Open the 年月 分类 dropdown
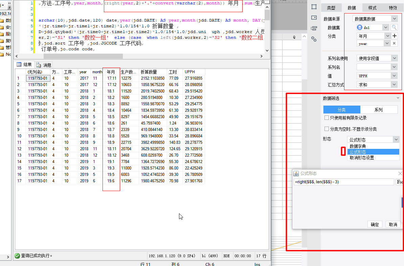This screenshot has height=266, width=404. click(387, 36)
